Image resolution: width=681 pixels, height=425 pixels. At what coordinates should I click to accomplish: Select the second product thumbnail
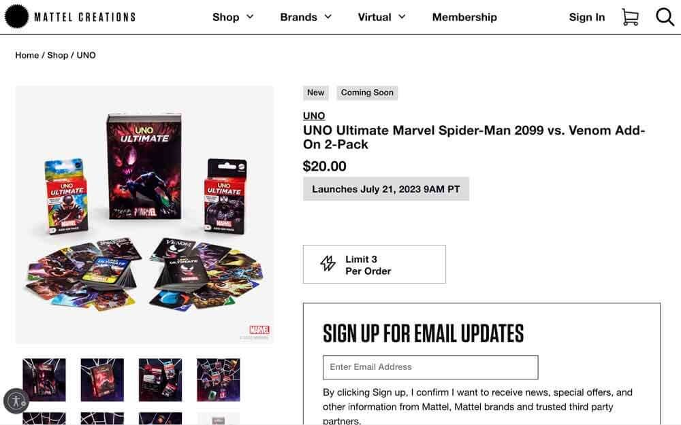click(101, 379)
